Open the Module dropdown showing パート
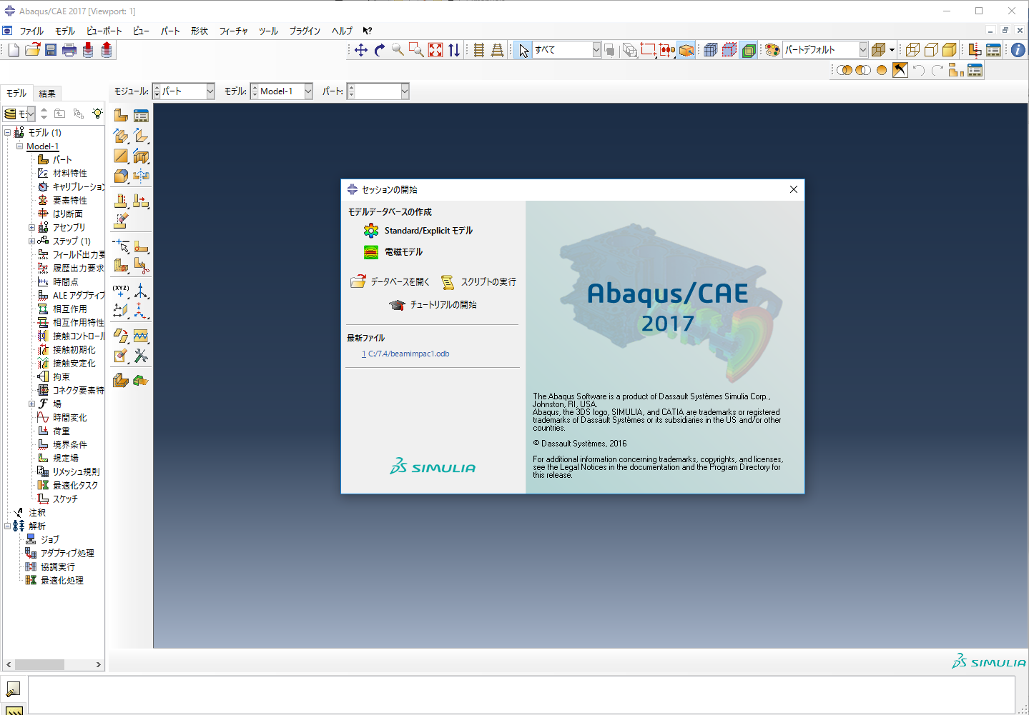This screenshot has height=715, width=1029. pos(184,91)
